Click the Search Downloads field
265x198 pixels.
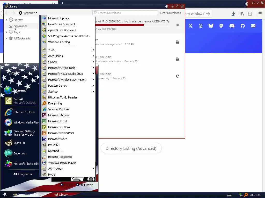click(x=125, y=13)
